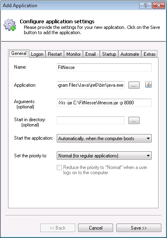Click the help question mark button

pyautogui.click(x=145, y=6)
